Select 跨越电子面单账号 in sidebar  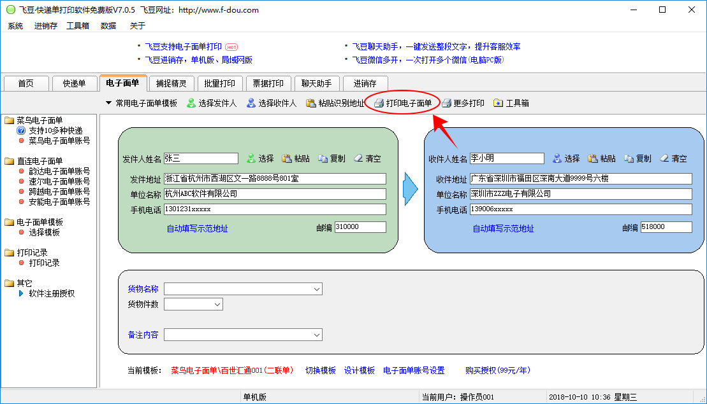pyautogui.click(x=59, y=192)
